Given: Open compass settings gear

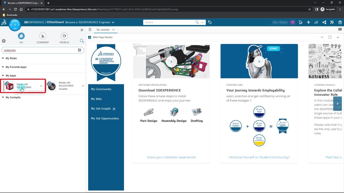Looking at the screenshot, I should click(4, 41).
